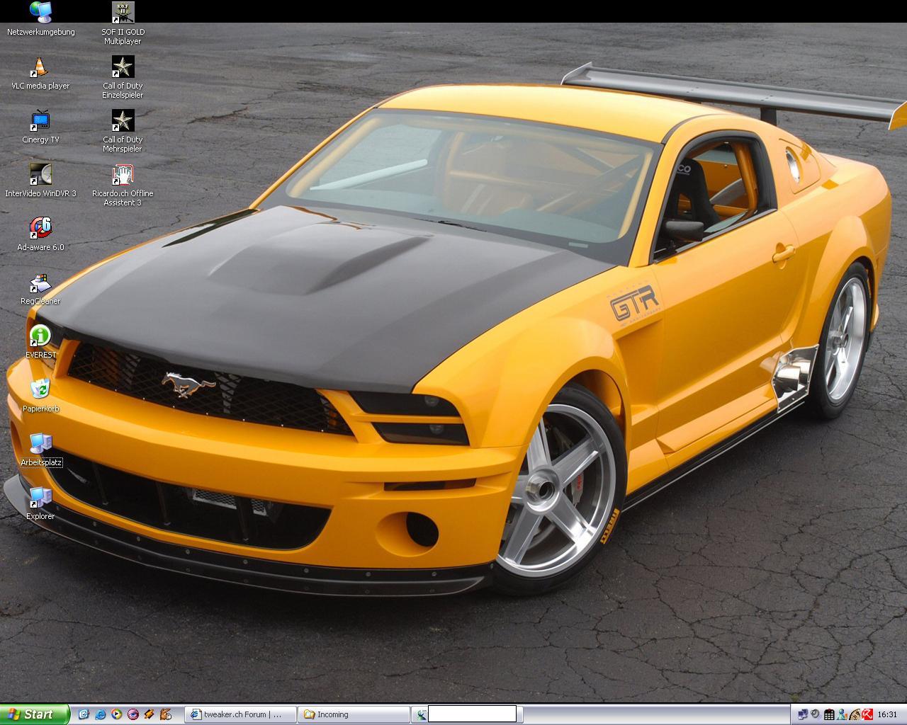Select the InterVideo WinDVR 3 icon
This screenshot has width=907, height=725.
click(x=40, y=175)
